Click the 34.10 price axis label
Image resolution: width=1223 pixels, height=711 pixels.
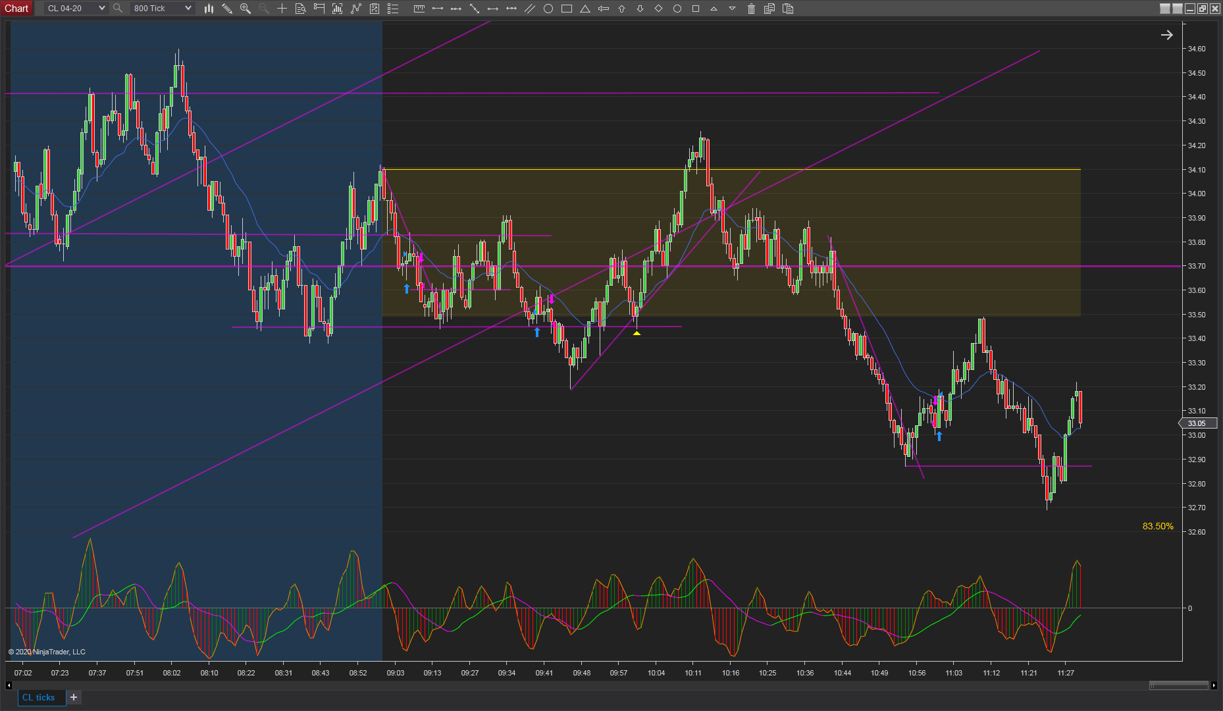(x=1197, y=170)
